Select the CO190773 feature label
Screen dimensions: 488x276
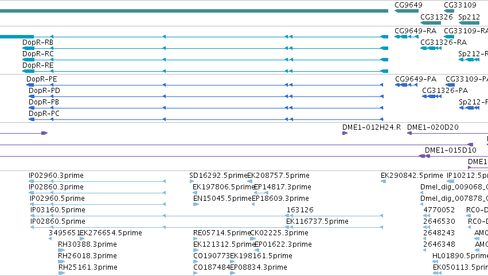click(212, 256)
